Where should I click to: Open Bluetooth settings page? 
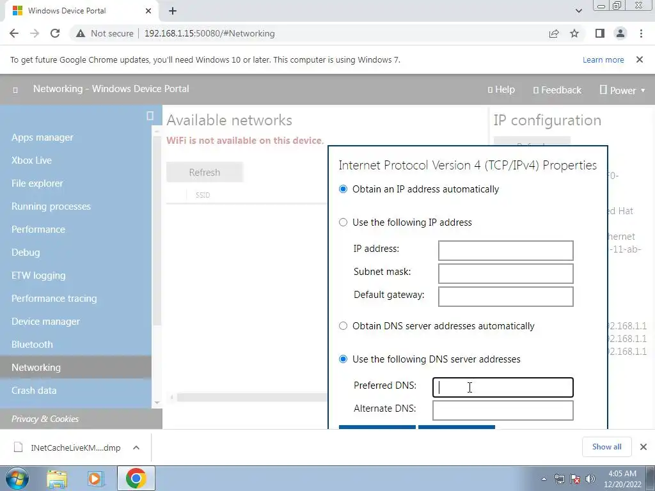(x=32, y=345)
